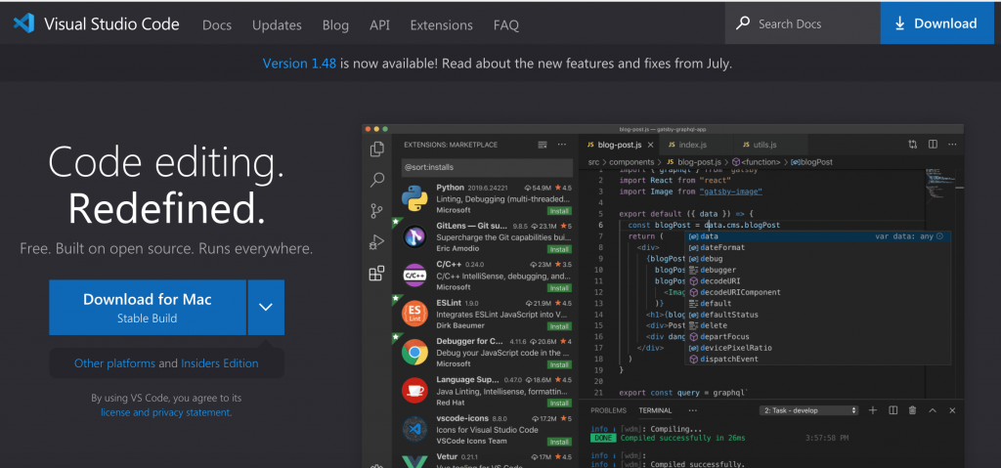Click the Visual Studio Code logo icon
This screenshot has width=1001, height=468.
point(23,23)
